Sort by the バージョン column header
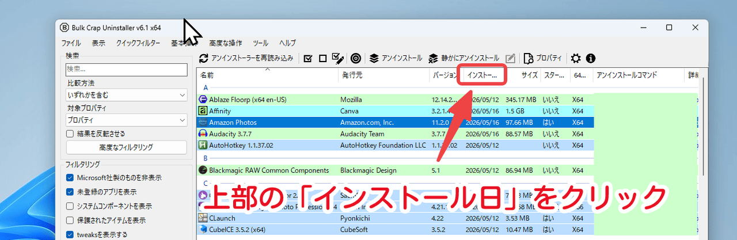The height and width of the screenshot is (240, 737). tap(445, 75)
